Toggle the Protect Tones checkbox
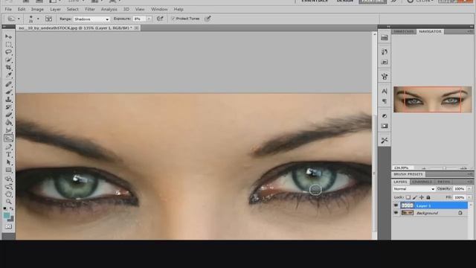Screen dimensions: 476x268 (173, 19)
